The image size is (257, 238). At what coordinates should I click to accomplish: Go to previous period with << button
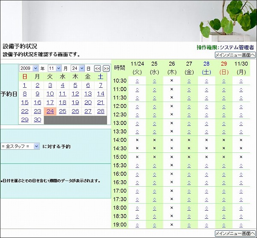tap(98, 68)
